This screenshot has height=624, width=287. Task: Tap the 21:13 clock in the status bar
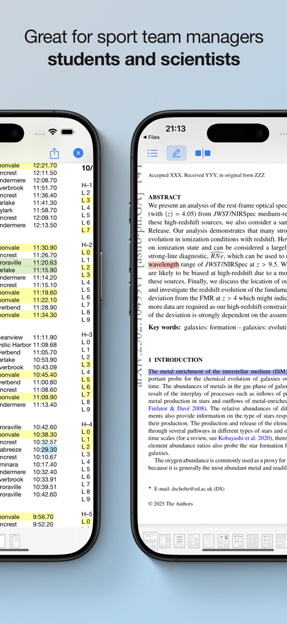pos(175,129)
